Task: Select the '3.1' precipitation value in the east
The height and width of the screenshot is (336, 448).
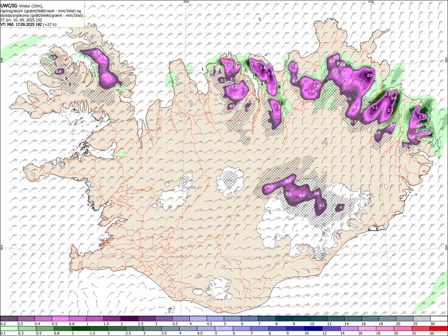Action: (421, 117)
